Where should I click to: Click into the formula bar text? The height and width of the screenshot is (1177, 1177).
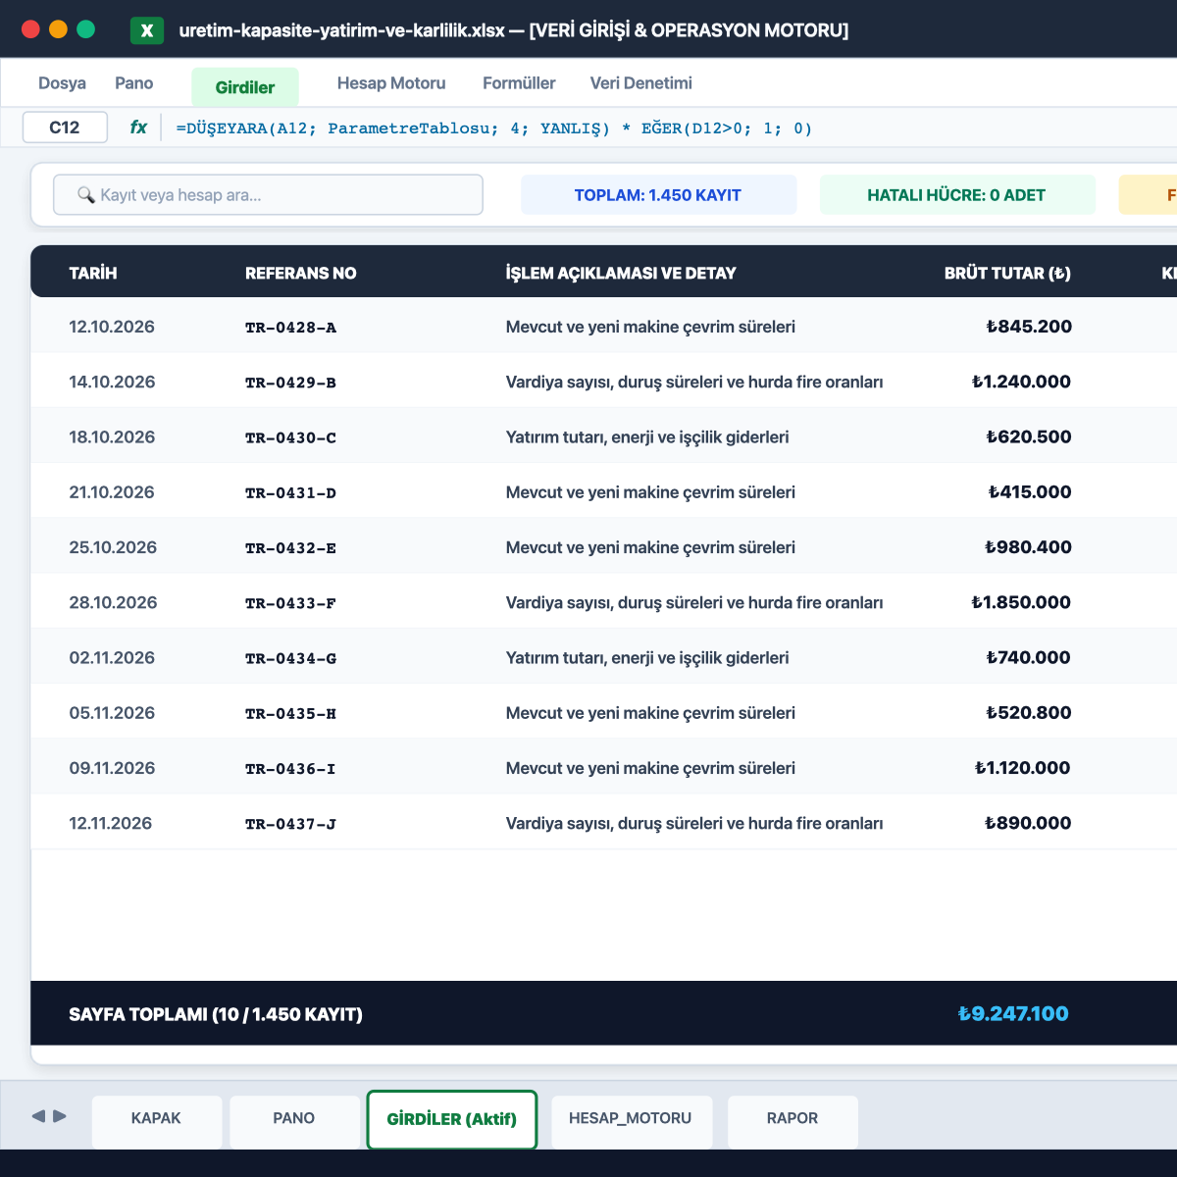pos(494,128)
